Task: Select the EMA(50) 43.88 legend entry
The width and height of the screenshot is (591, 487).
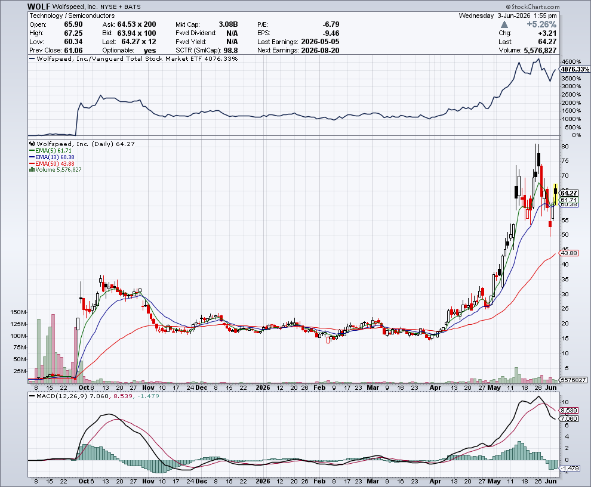Action: pos(51,163)
